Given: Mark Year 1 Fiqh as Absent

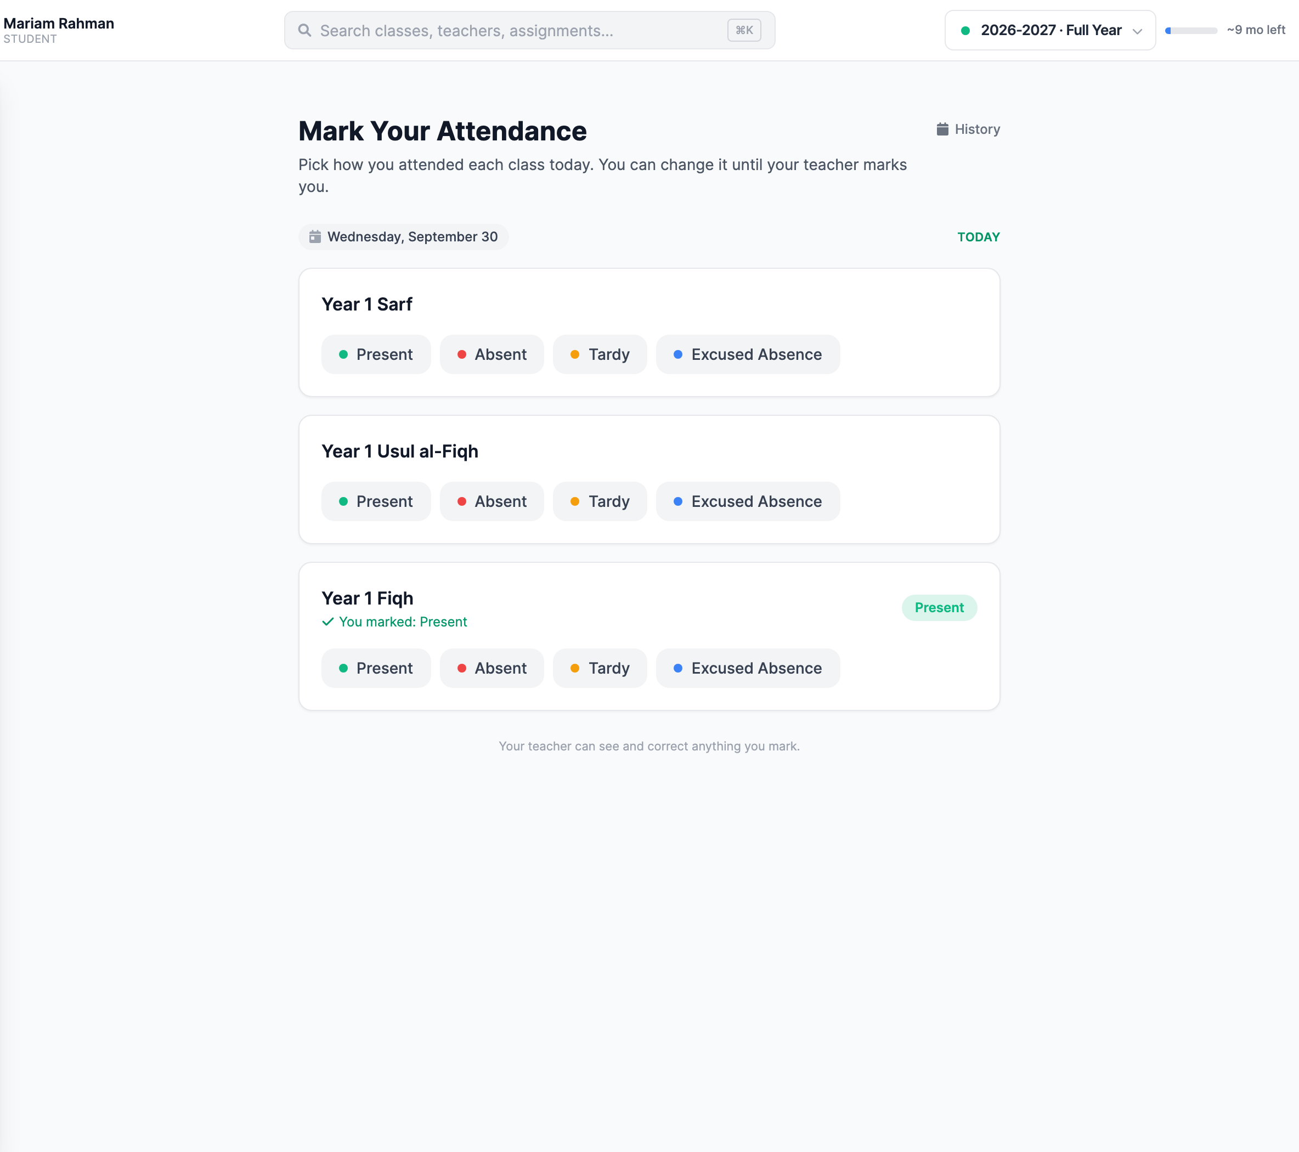Looking at the screenshot, I should point(492,669).
